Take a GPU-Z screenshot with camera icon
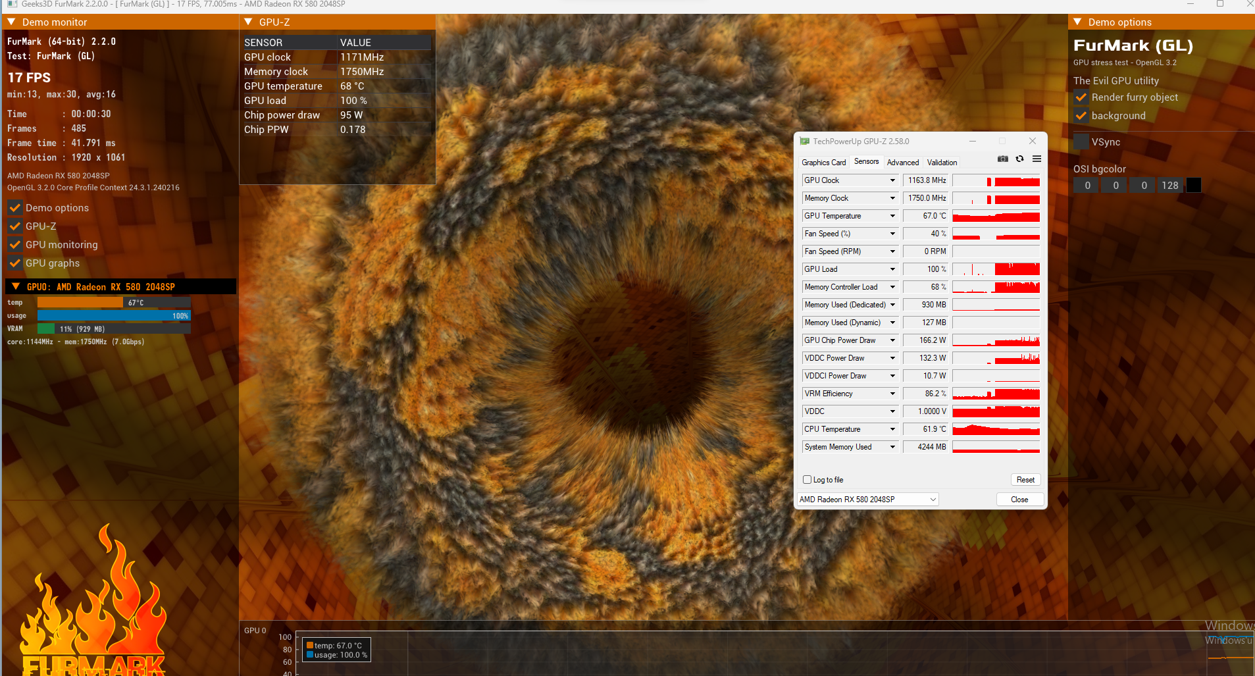1255x676 pixels. (x=1002, y=159)
